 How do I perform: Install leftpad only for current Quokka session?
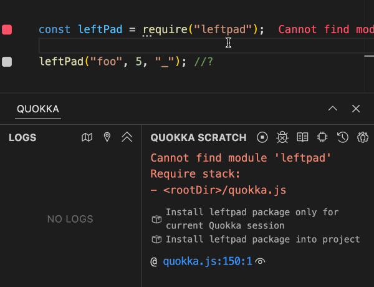click(252, 218)
